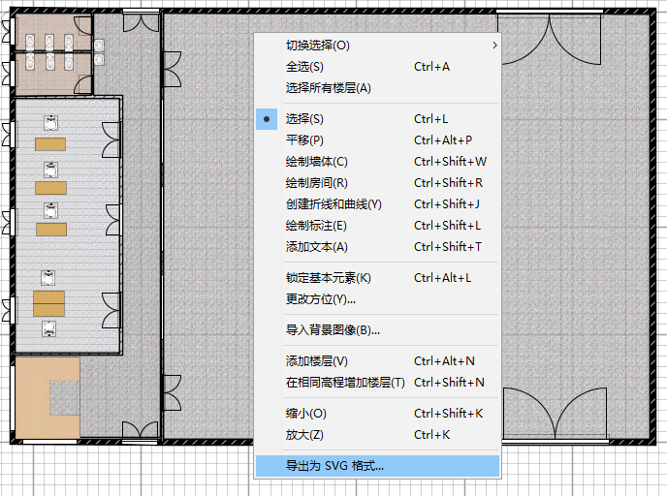
Task: Select the double door at top of corridor
Action: (141, 21)
